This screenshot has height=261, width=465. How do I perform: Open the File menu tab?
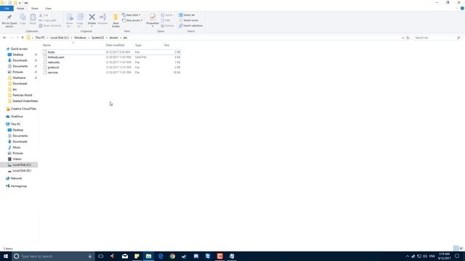(7, 9)
